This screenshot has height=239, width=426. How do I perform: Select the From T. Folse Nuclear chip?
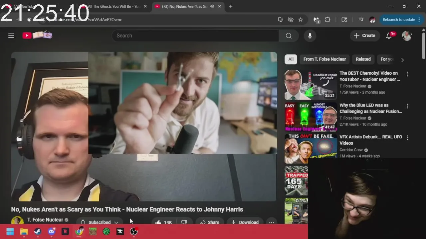pos(324,59)
